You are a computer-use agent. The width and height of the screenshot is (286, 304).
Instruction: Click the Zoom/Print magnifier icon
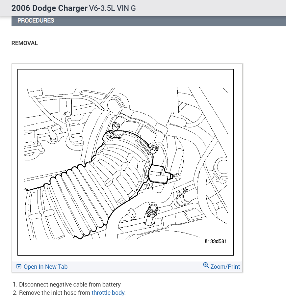click(x=206, y=265)
